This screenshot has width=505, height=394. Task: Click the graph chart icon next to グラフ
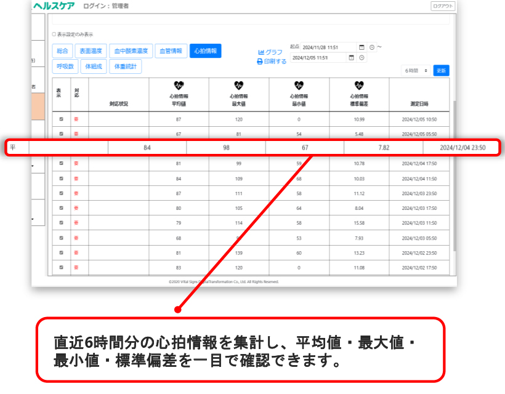point(262,52)
